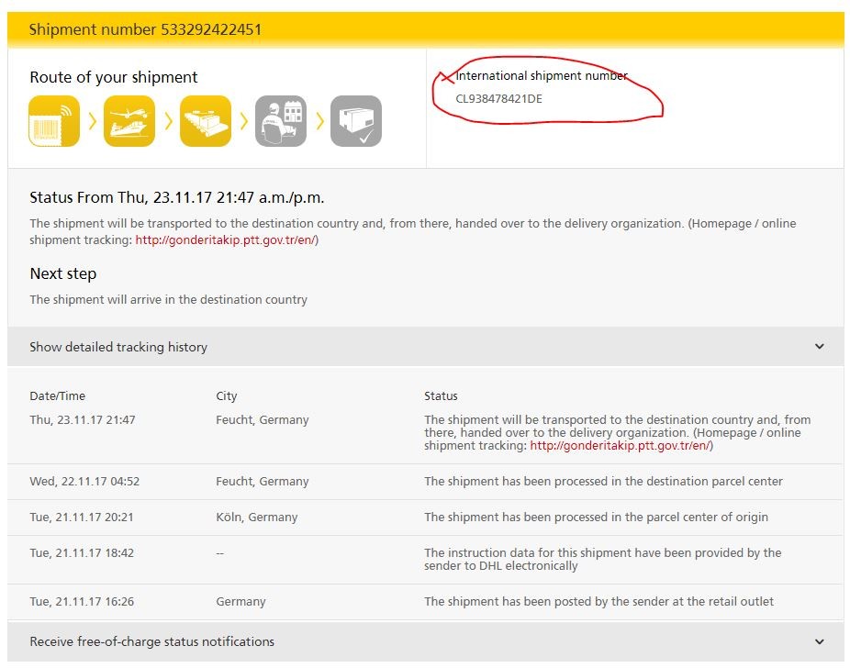
Task: Click 'posted by the sender at the retail outlet'
Action: click(x=599, y=601)
